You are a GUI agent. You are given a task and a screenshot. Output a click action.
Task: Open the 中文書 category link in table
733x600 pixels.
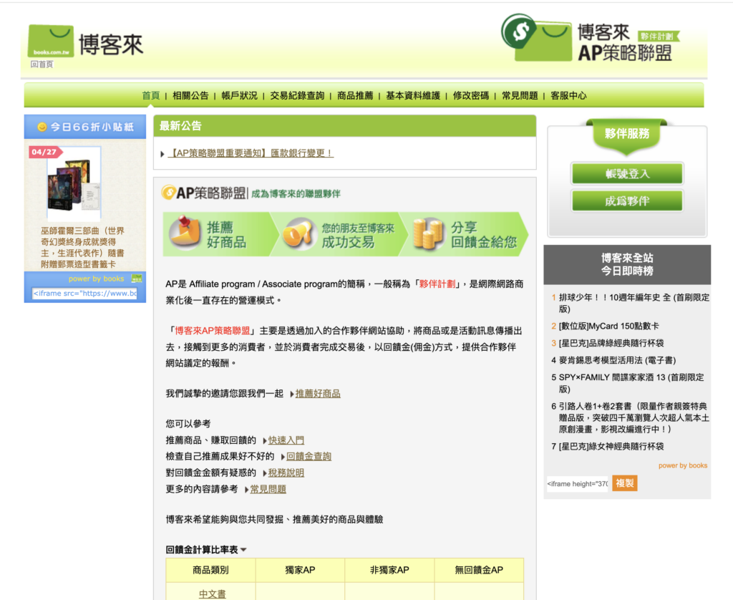coord(212,594)
